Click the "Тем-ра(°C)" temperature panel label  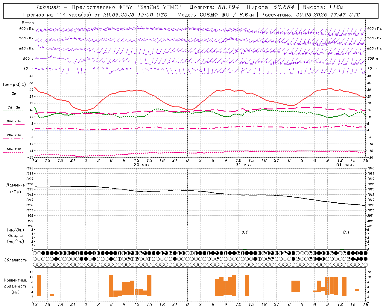pos(14,85)
